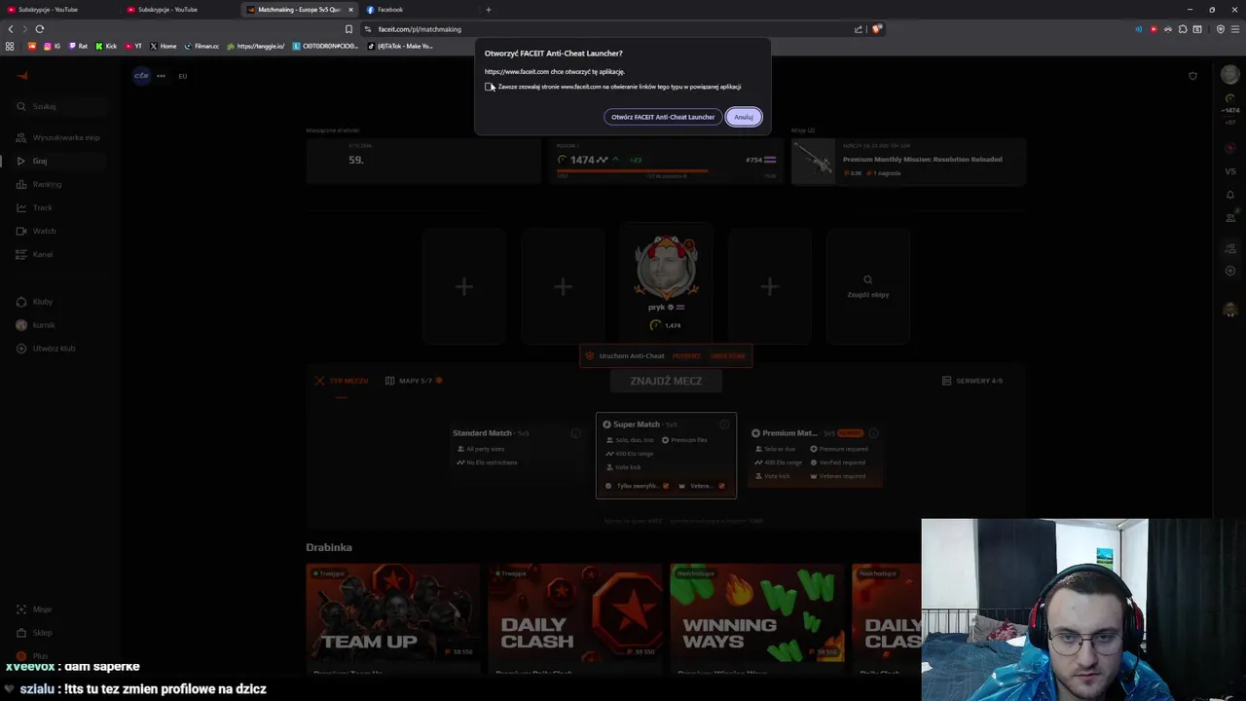1246x701 pixels.
Task: Open the Rat bookmark
Action: click(x=78, y=46)
